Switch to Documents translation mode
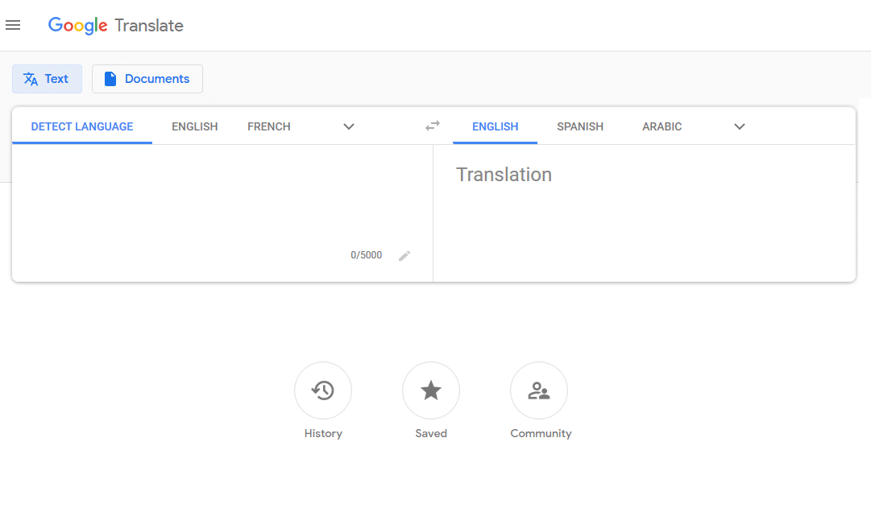The height and width of the screenshot is (508, 871). point(147,79)
